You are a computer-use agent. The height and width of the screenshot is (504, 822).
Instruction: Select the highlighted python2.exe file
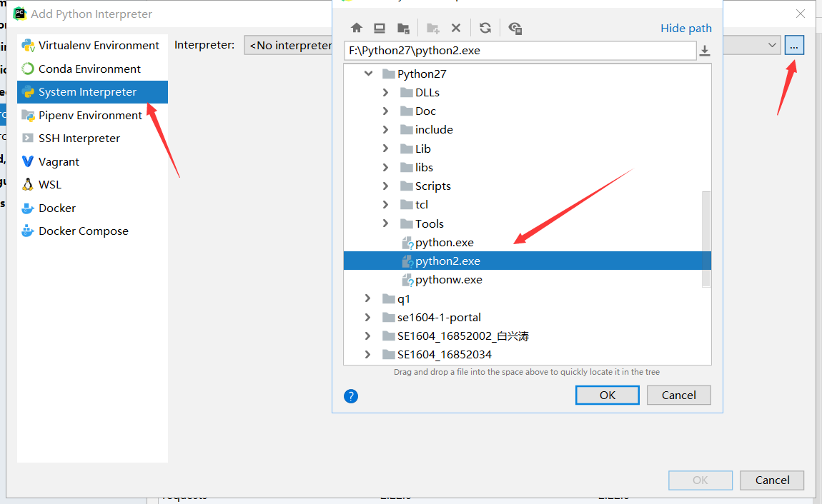pos(527,261)
